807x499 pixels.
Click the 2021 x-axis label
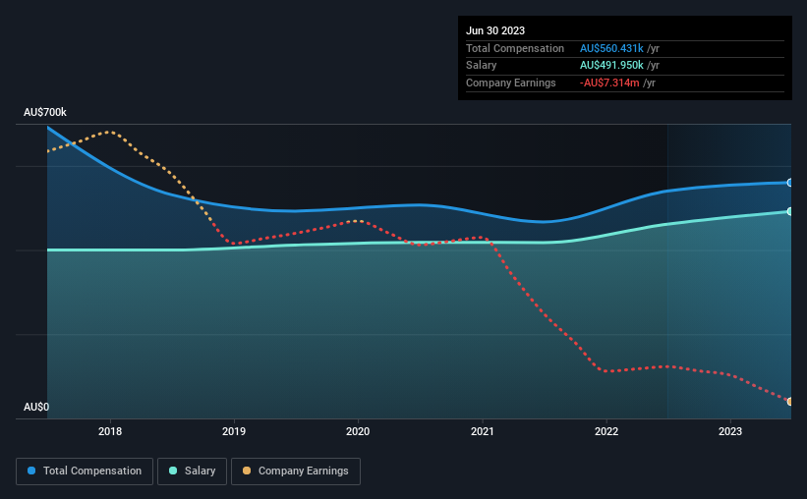483,431
